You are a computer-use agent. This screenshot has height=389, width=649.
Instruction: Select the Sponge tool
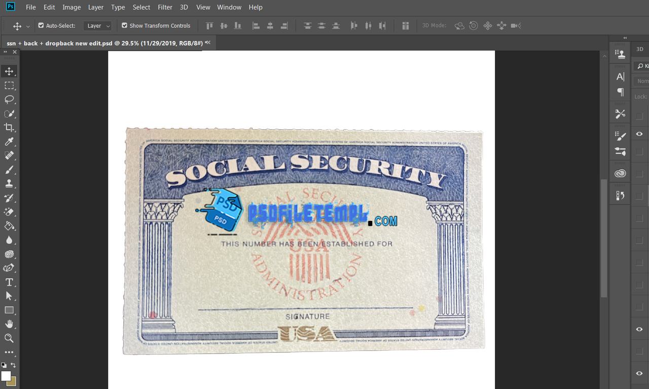[x=9, y=254]
